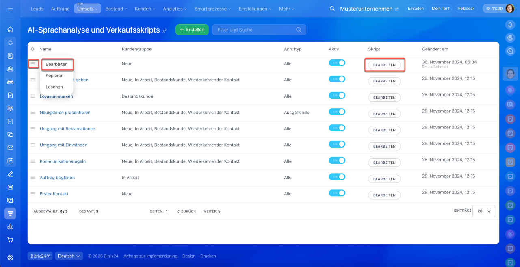This screenshot has width=520, height=267.
Task: Open the mail icon in left sidebar
Action: (x=10, y=148)
